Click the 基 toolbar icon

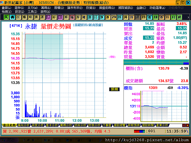pyautogui.click(x=161, y=17)
